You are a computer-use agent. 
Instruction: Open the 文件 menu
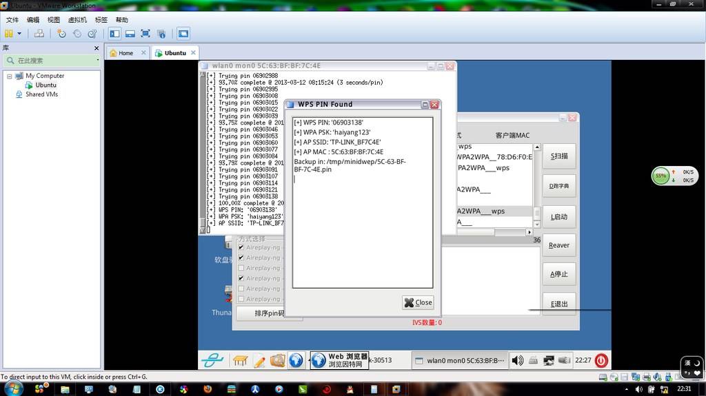pyautogui.click(x=12, y=20)
